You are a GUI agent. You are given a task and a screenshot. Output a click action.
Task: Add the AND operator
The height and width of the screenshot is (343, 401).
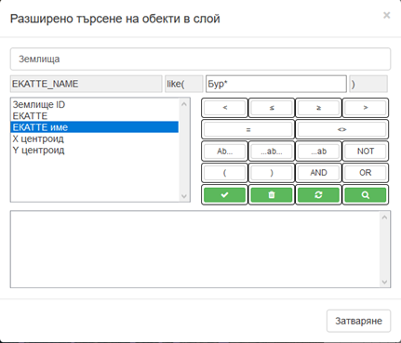(x=318, y=173)
